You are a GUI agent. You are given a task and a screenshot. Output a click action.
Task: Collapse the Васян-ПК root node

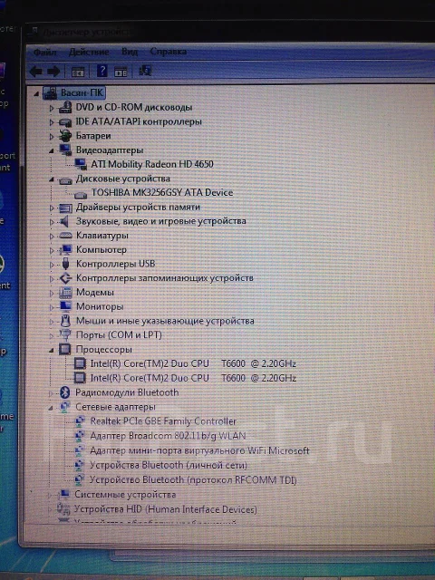[x=36, y=94]
